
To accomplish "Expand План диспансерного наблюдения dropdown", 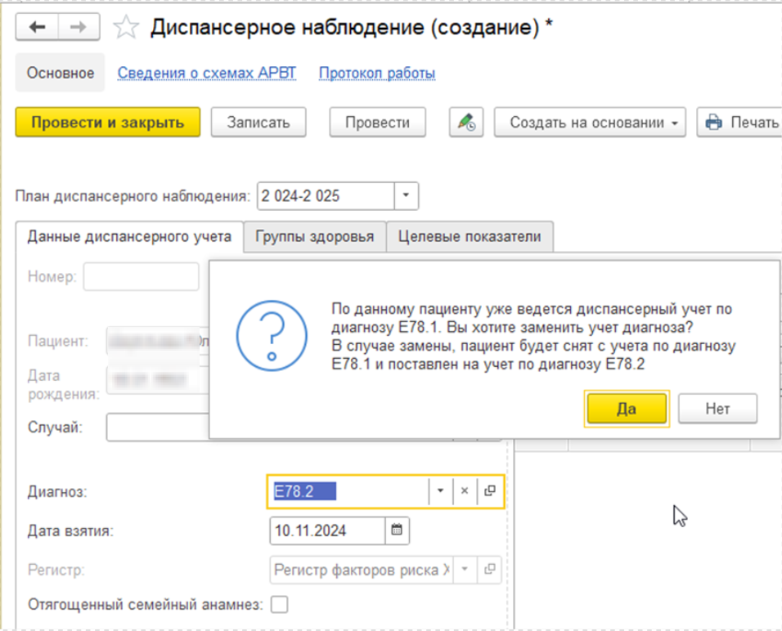I will (x=407, y=196).
